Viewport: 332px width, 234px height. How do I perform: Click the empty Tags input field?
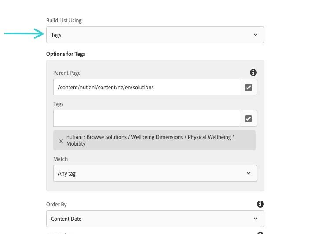(x=146, y=118)
